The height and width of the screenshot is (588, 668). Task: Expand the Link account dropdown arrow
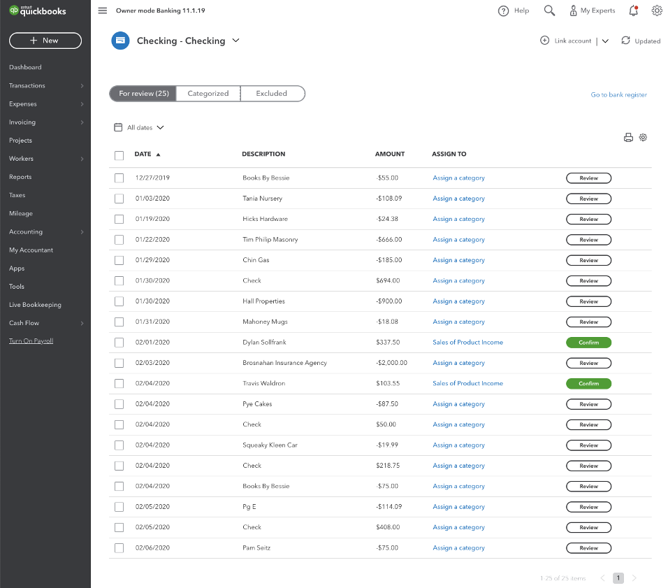[x=605, y=41]
